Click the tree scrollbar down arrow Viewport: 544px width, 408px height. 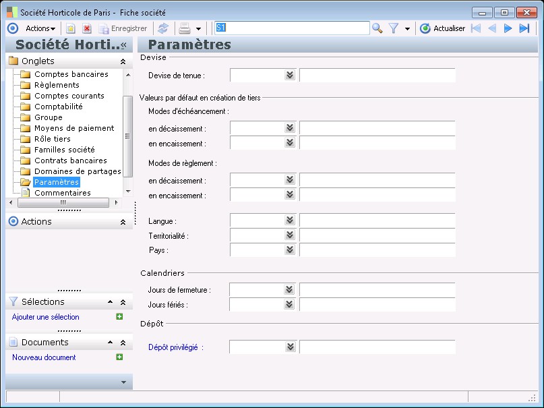coord(128,191)
